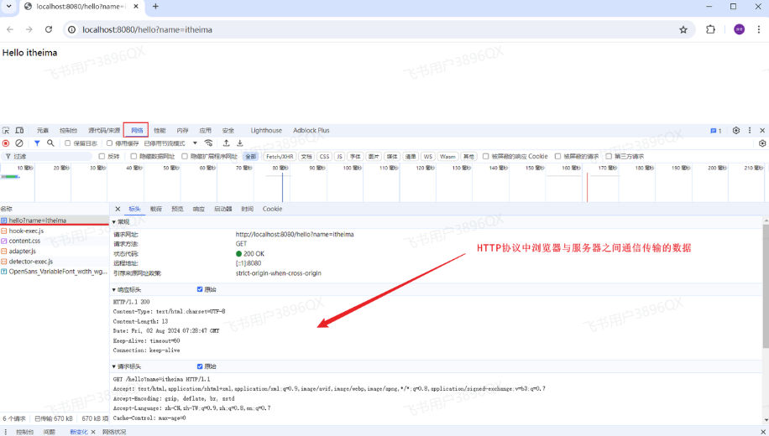Viewport: 769px width, 436px height.
Task: Close the localhost:8080 browser tab
Action: [136, 7]
